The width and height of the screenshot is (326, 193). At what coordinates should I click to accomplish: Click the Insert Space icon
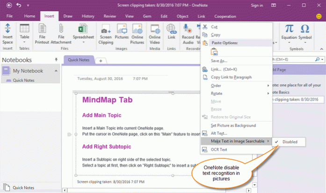point(7,28)
